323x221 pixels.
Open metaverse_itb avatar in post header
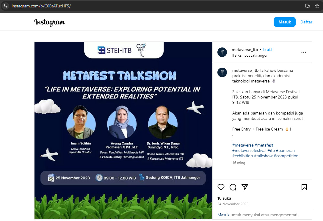pyautogui.click(x=222, y=52)
